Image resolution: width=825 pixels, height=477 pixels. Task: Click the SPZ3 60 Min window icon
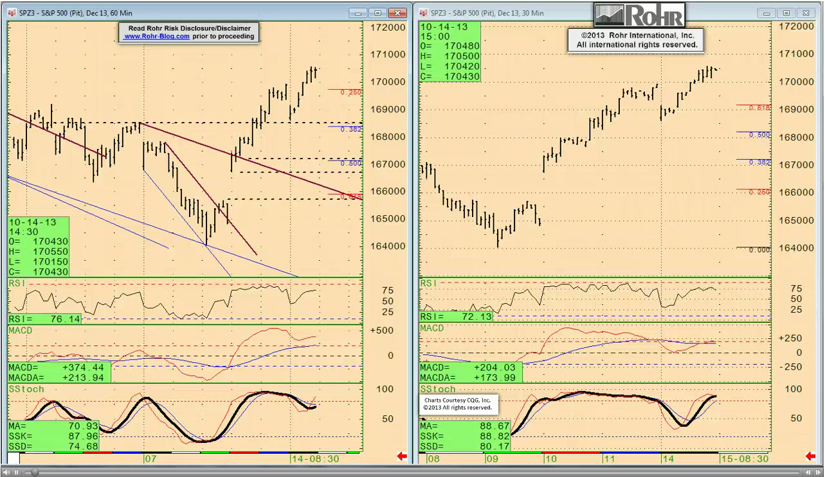(x=12, y=13)
